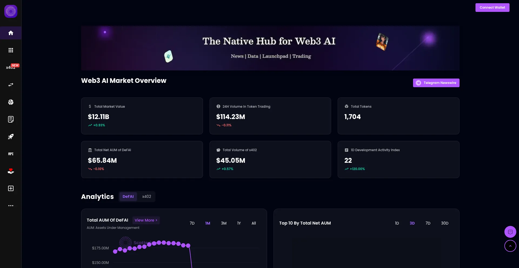The width and height of the screenshot is (519, 268).
Task: Expand View More next to Total AUM
Action: (146, 220)
